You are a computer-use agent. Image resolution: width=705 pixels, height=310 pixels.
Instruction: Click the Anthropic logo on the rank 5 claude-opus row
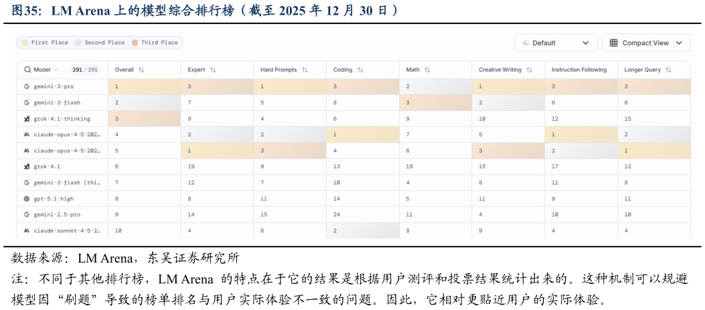coord(27,151)
